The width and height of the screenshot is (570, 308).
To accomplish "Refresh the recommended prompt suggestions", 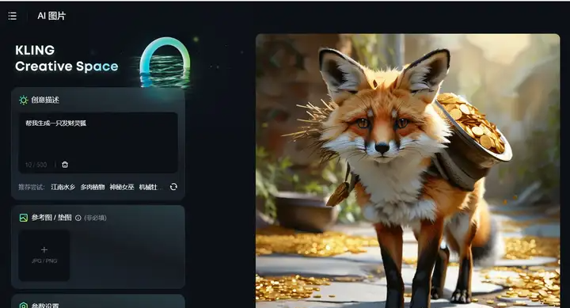I will 173,187.
